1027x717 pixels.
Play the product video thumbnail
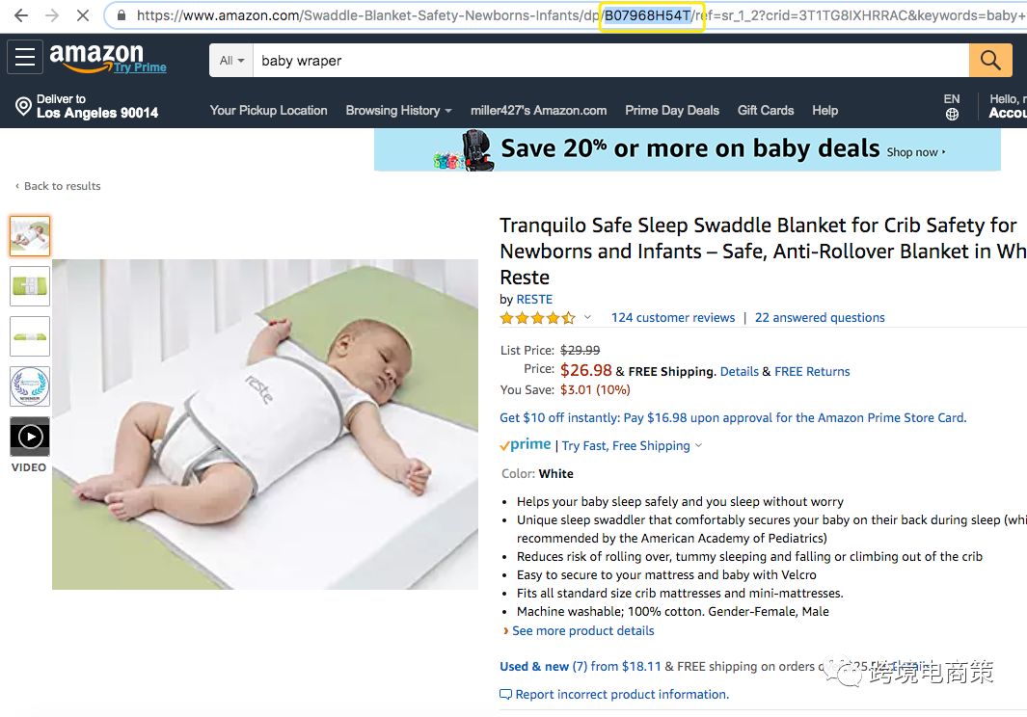pos(30,437)
